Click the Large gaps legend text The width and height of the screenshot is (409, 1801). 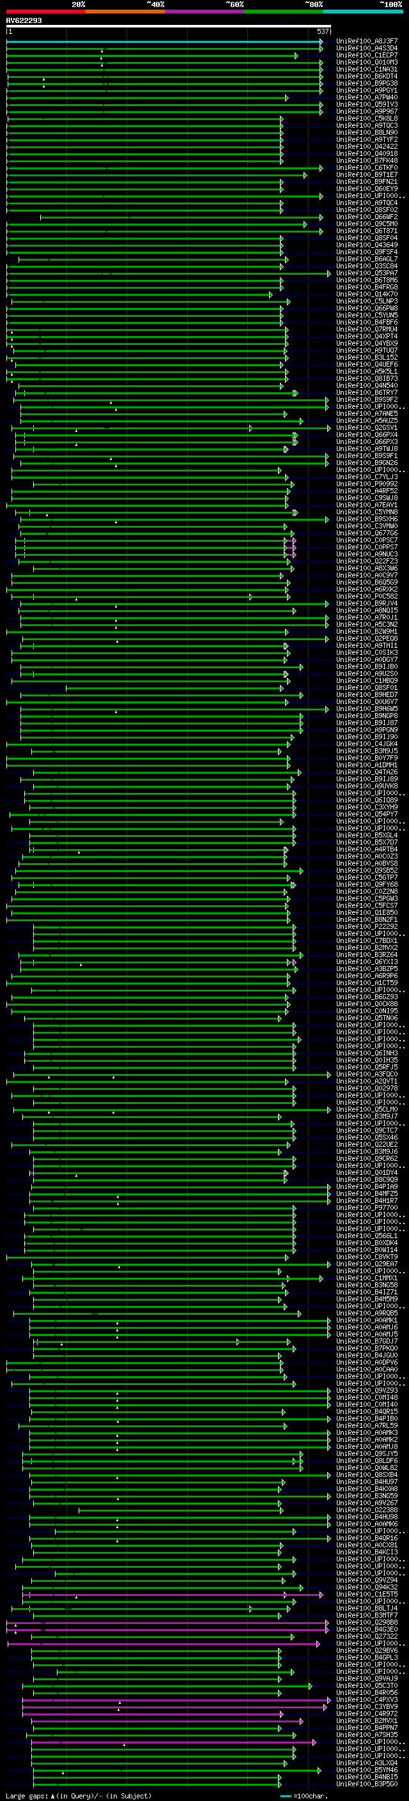click(79, 1795)
